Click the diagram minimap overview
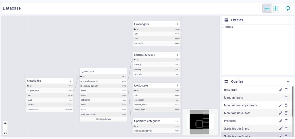The width and height of the screenshot is (295, 139). coord(200,122)
